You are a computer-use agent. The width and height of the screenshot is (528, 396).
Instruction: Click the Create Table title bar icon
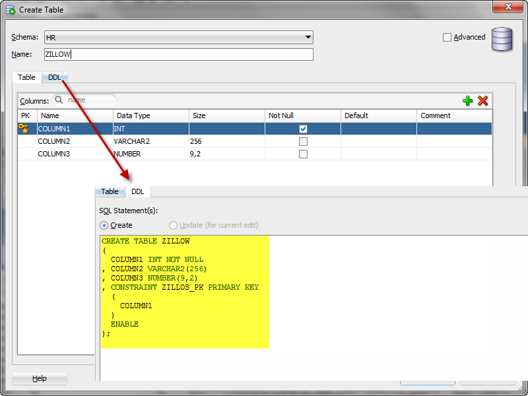[10, 9]
